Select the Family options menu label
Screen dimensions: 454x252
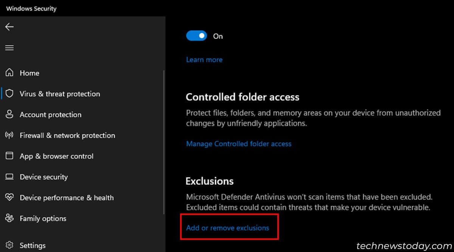pyautogui.click(x=43, y=218)
